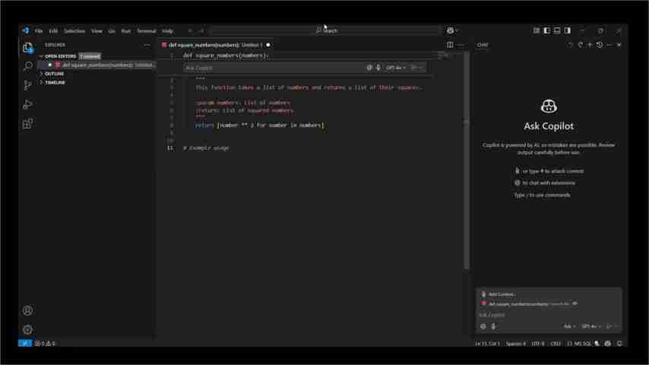This screenshot has height=365, width=649.
Task: Click the UTF-8 encoding status item
Action: pos(537,344)
